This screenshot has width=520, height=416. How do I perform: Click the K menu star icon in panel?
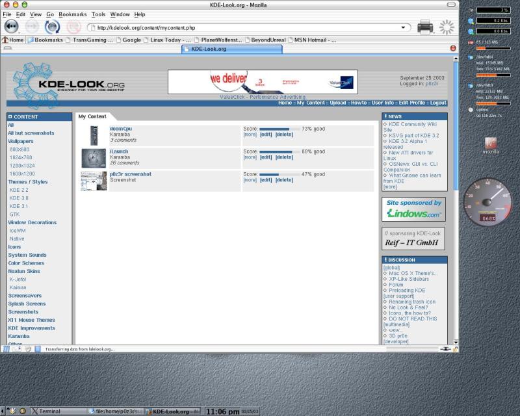click(12, 411)
